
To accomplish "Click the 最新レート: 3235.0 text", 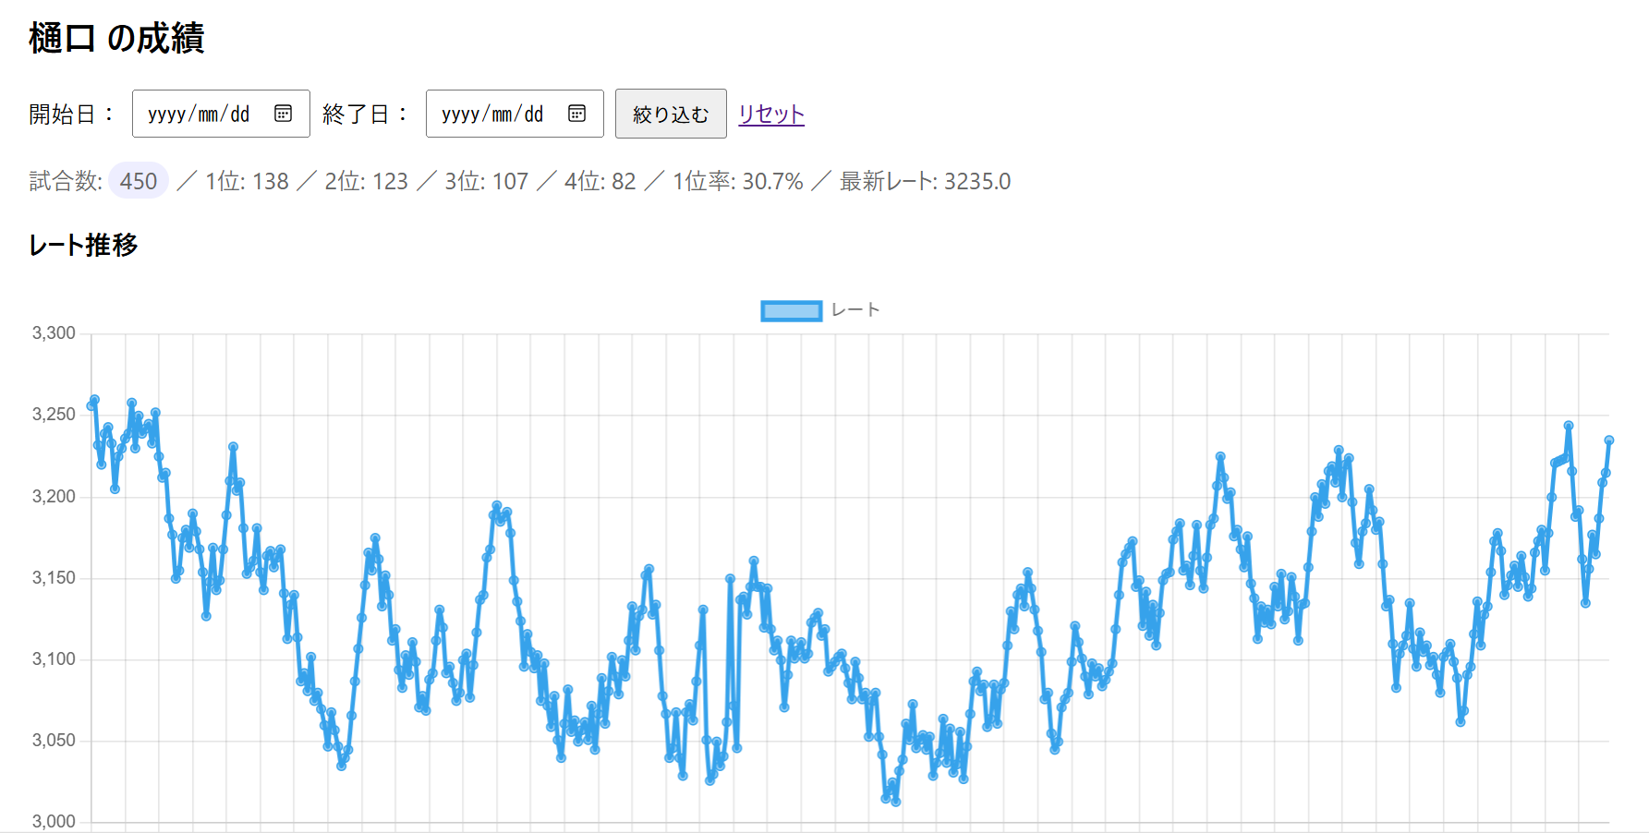I will (925, 181).
